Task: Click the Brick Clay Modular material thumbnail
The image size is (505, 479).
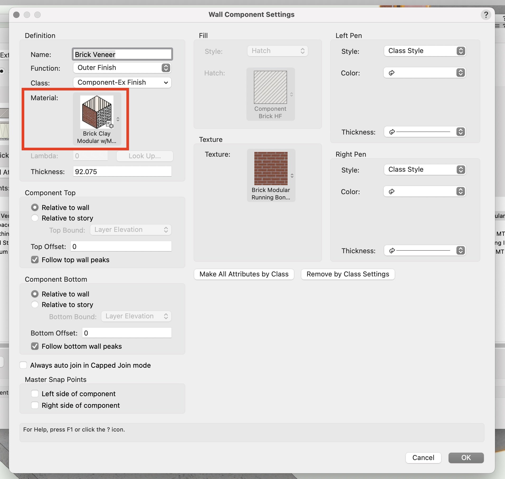Action: (x=97, y=112)
